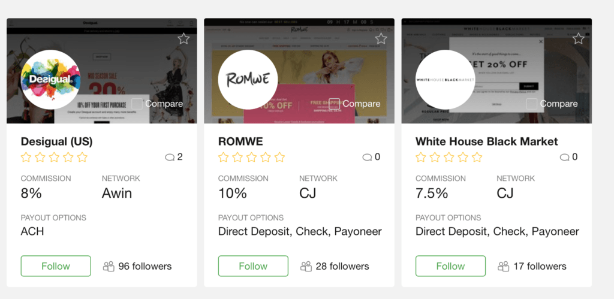The image size is (614, 299).
Task: Open the White House Black Market title
Action: 487,141
